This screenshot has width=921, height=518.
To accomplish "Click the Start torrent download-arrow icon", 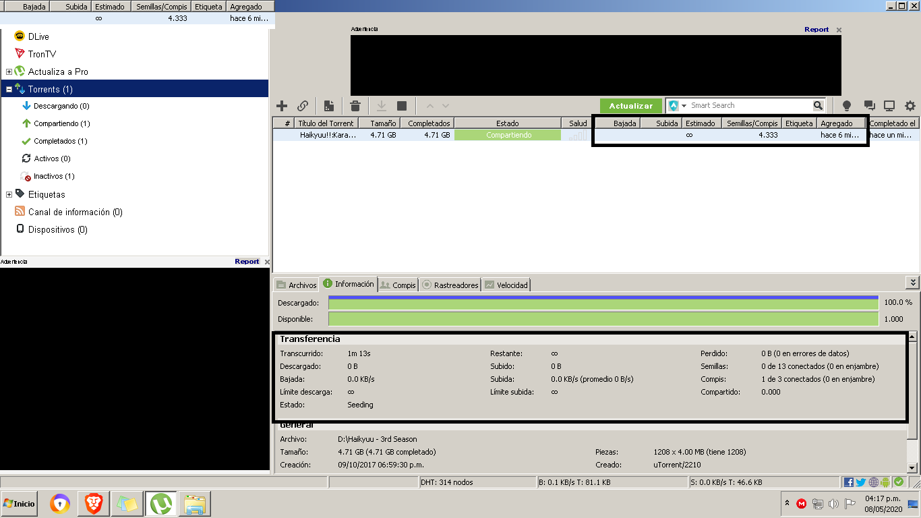I will click(x=382, y=106).
